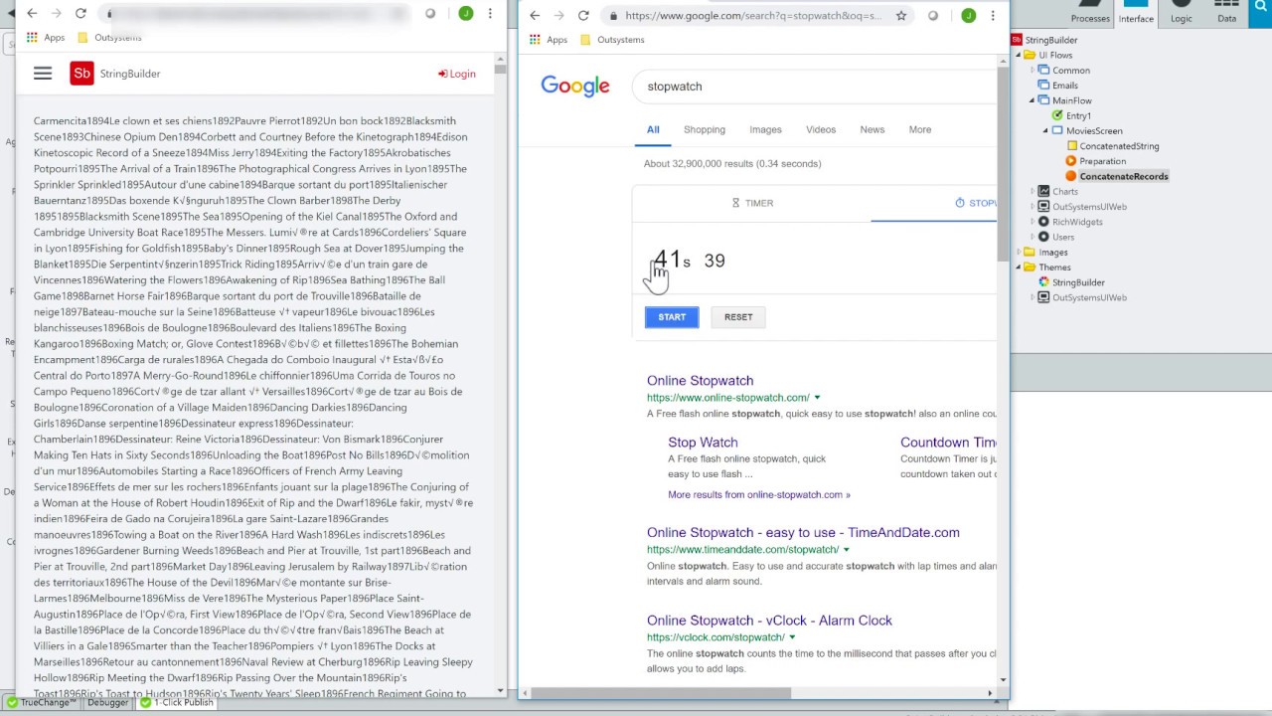
Task: Expand the Common flow node
Action: pyautogui.click(x=1033, y=71)
